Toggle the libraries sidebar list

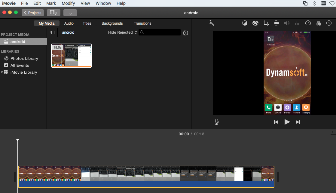point(52,32)
